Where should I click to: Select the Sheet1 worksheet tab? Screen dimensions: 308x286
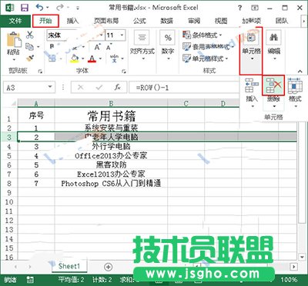click(x=69, y=266)
